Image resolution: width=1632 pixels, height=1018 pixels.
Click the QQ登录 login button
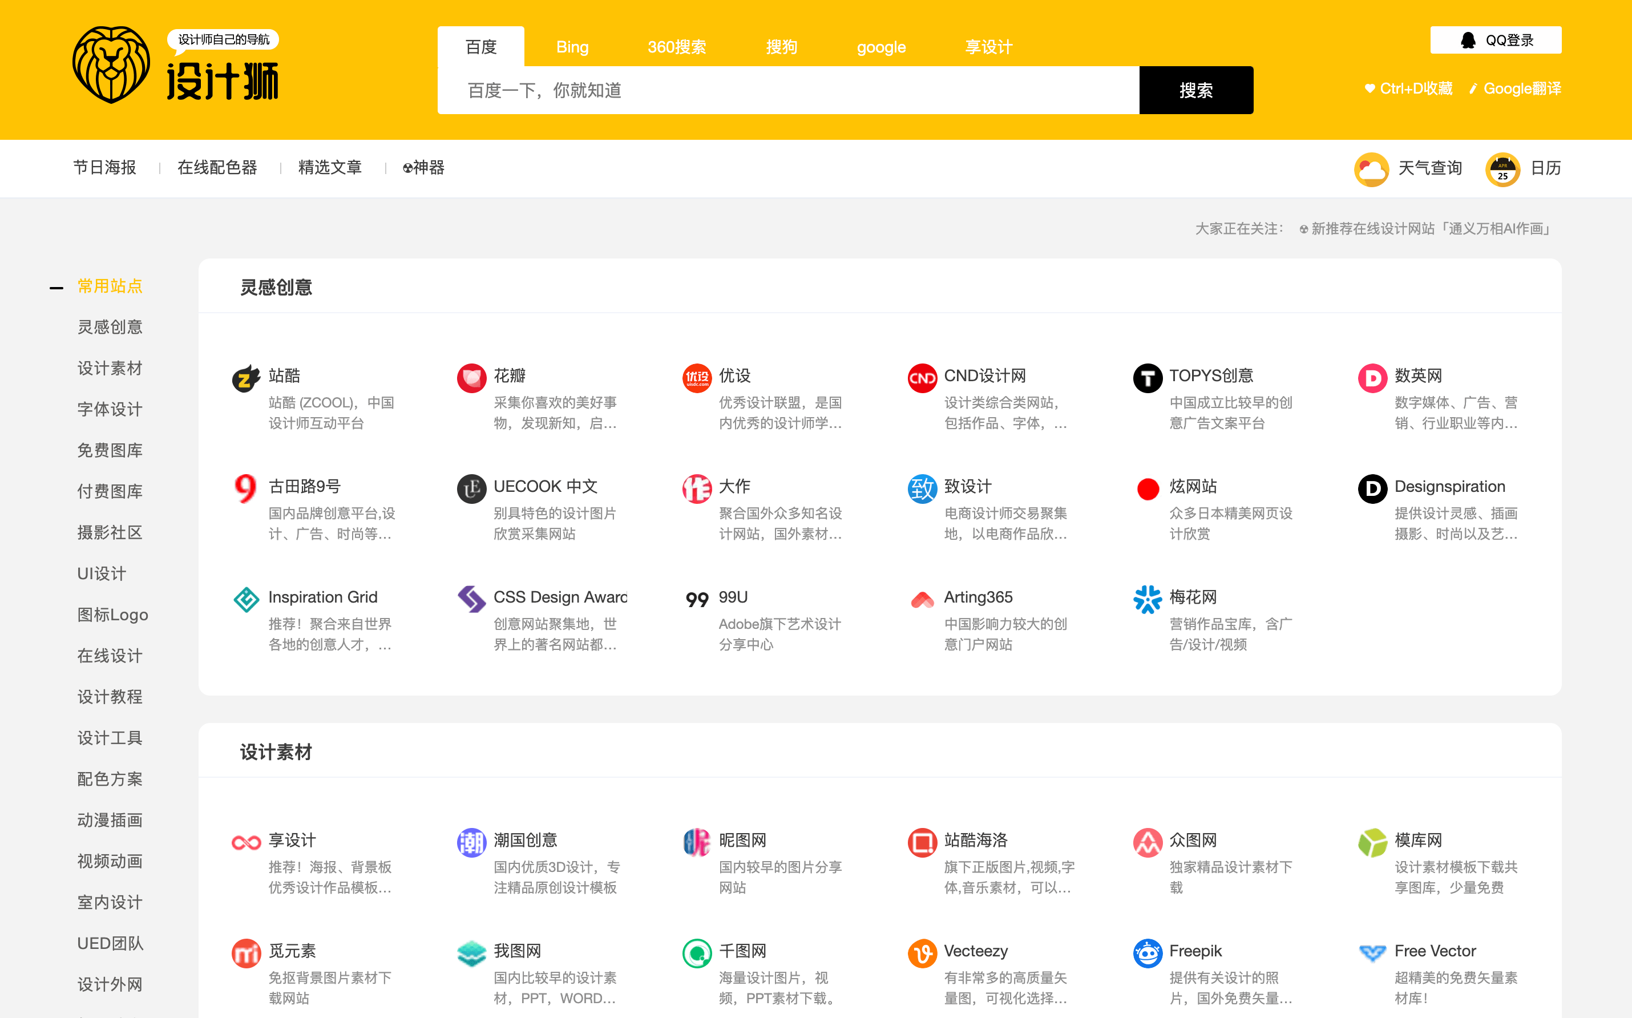click(x=1496, y=40)
